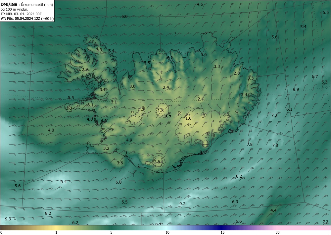Click the 4.9 value in southwest Iceland
331x235 pixels.
pyautogui.click(x=129, y=140)
